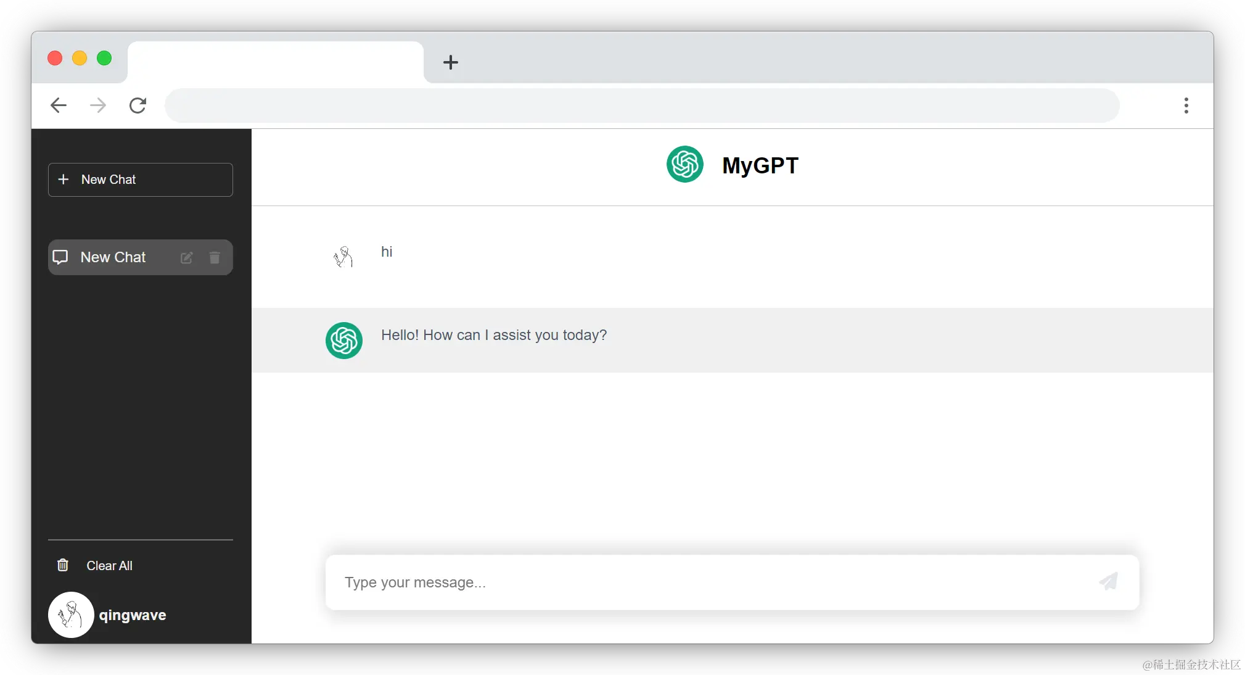
Task: Focus the Type your message input field
Action: [709, 582]
